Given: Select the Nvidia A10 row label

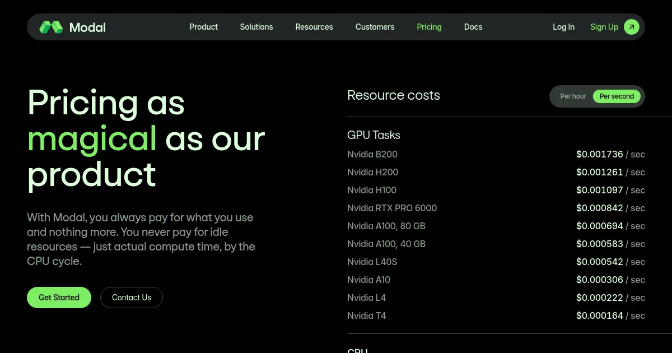Looking at the screenshot, I should (x=368, y=280).
